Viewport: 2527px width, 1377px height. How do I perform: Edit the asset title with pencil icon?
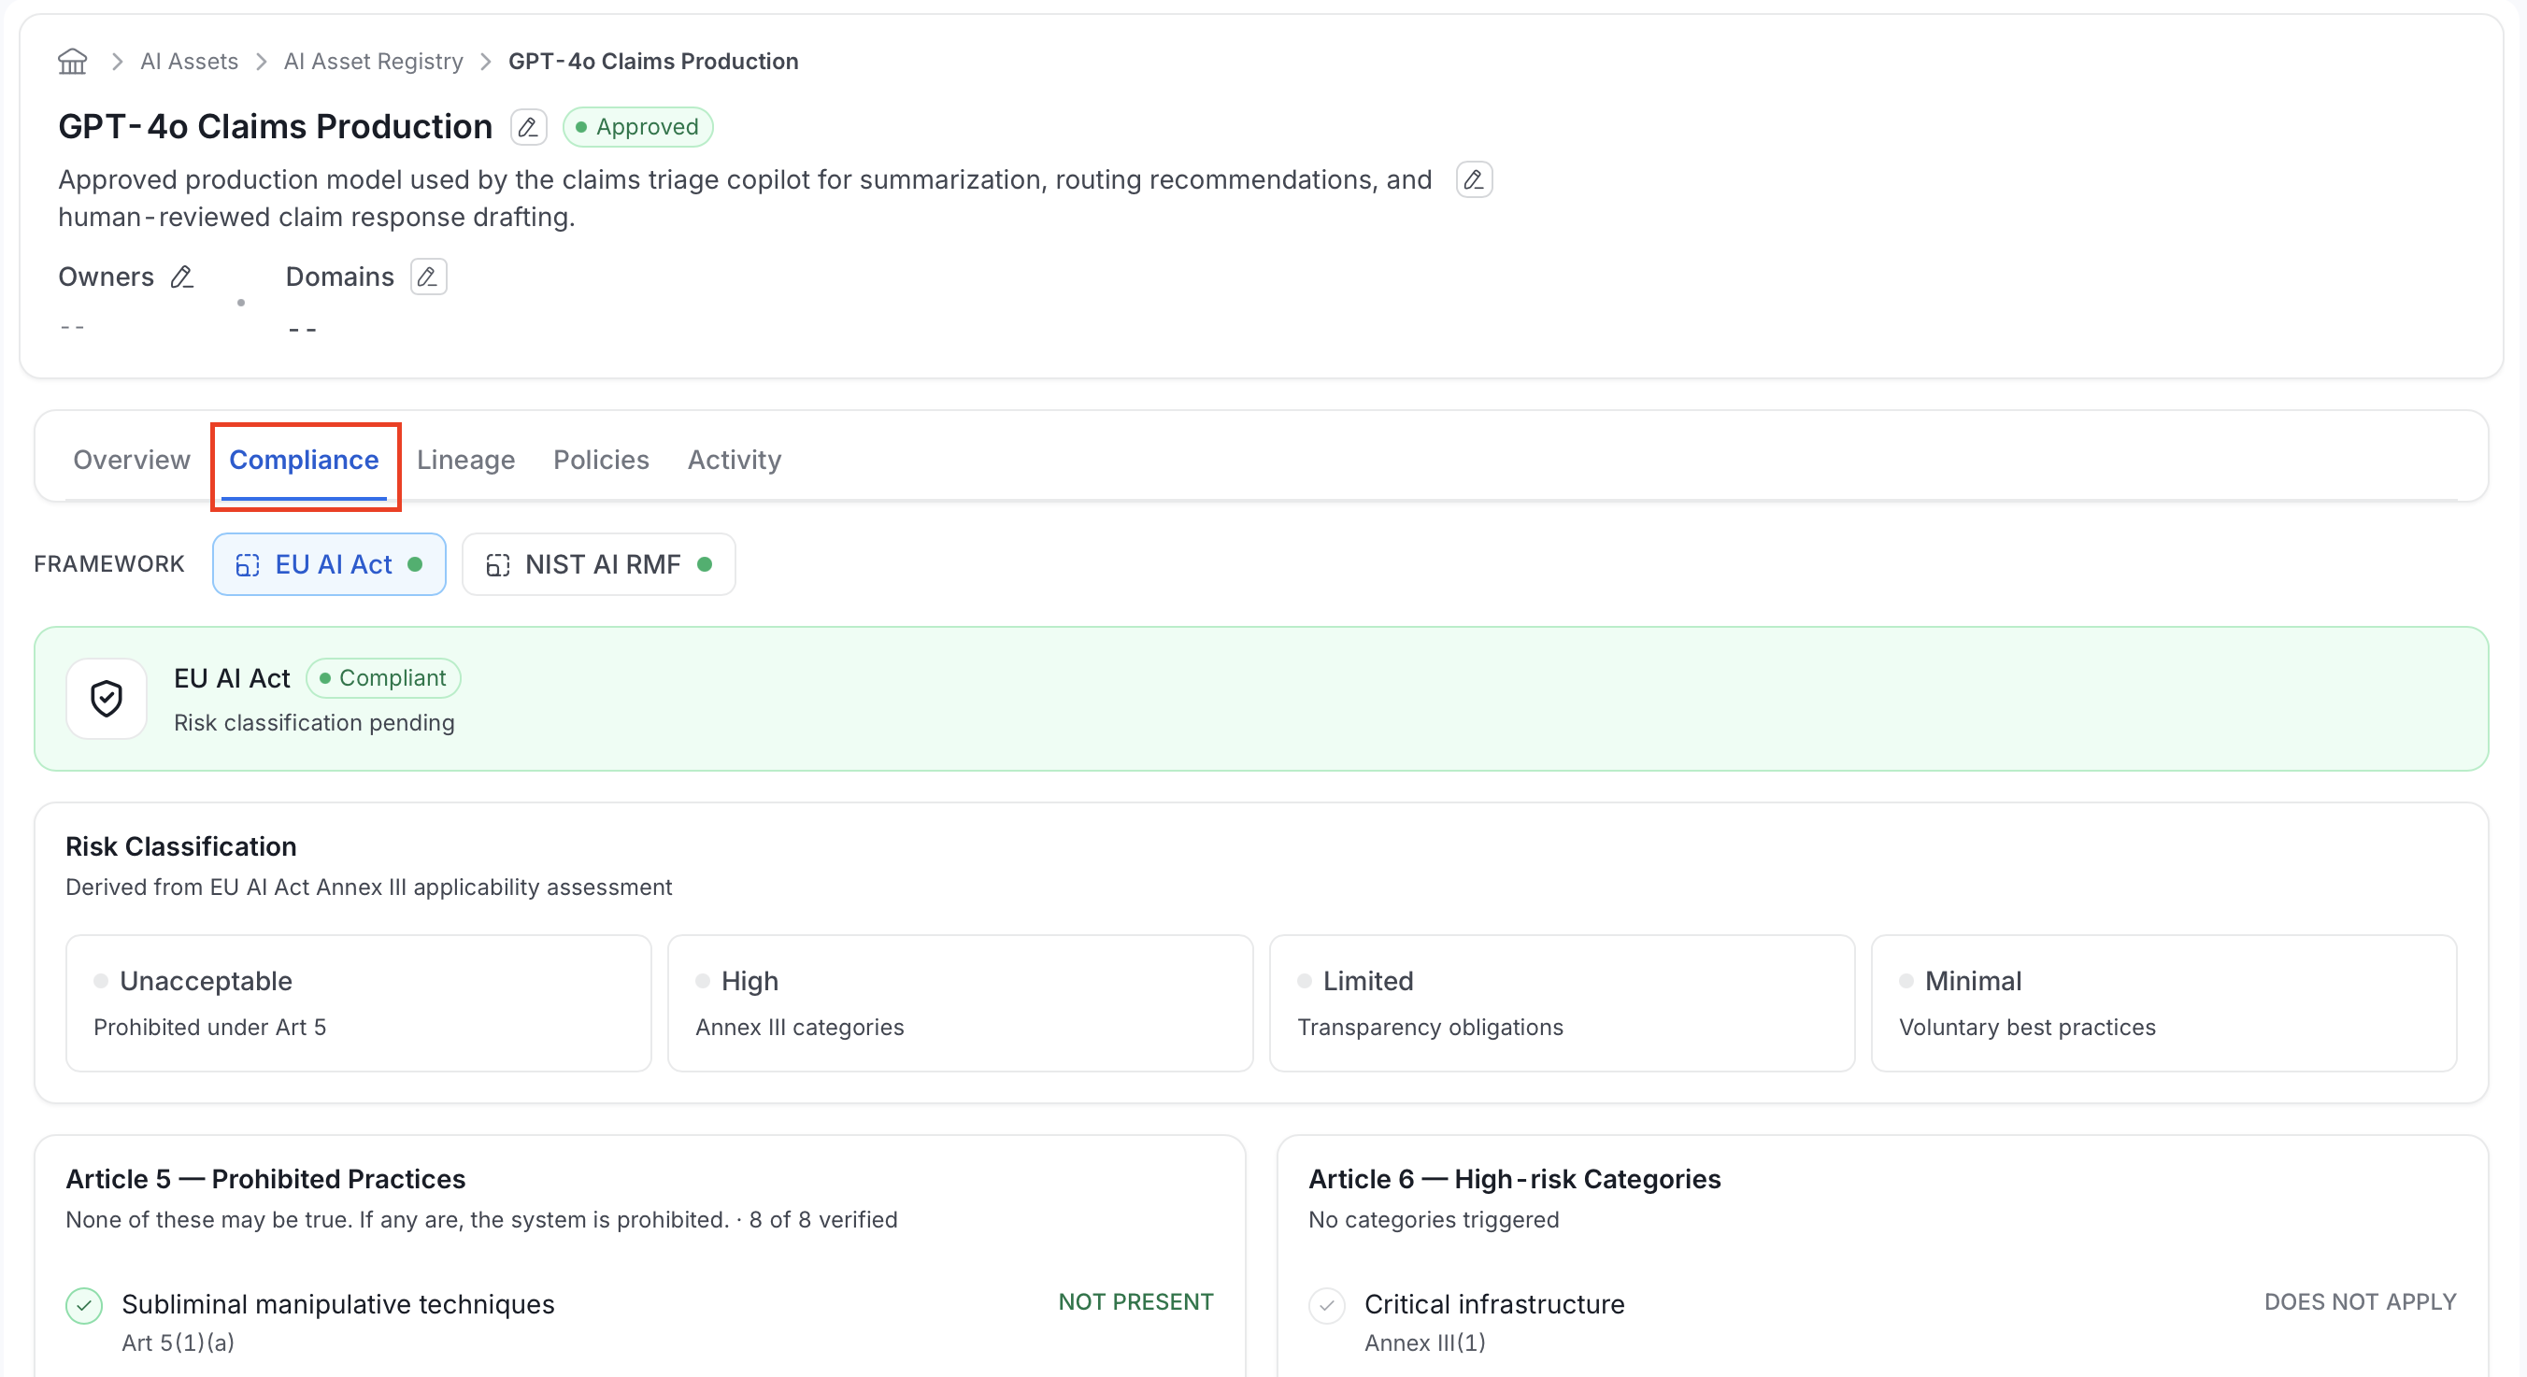pos(528,127)
